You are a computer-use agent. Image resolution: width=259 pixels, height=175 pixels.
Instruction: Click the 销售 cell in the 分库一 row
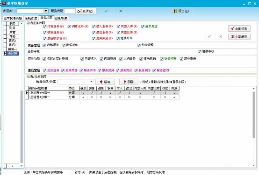pos(110,97)
